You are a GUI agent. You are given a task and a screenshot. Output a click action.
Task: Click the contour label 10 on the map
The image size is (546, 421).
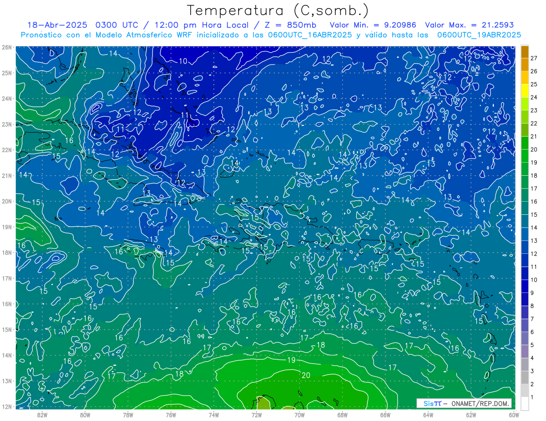click(x=183, y=61)
